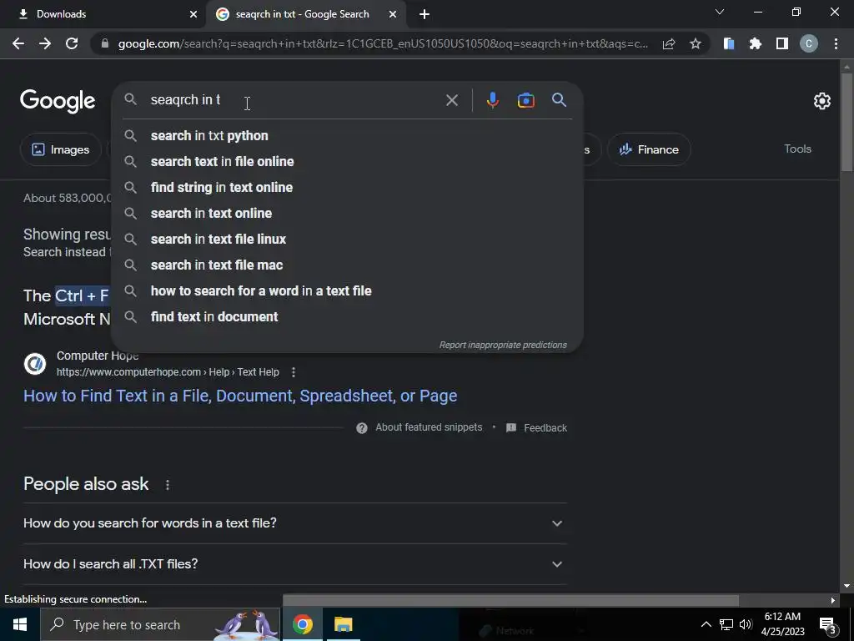Open Google quick settings gear

click(821, 101)
